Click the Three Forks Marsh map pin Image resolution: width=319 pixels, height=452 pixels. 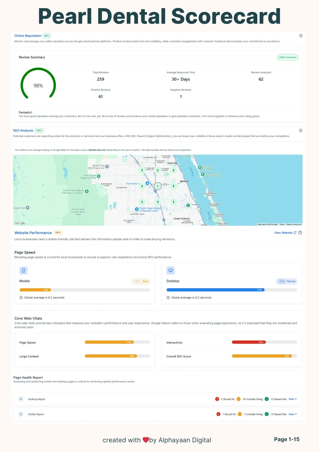point(87,192)
